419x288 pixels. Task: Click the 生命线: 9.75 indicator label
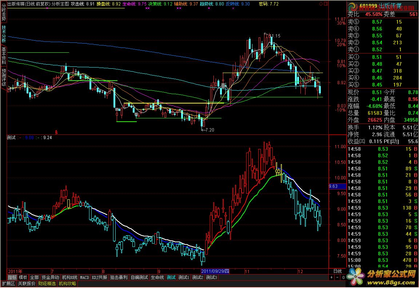[x=135, y=4]
